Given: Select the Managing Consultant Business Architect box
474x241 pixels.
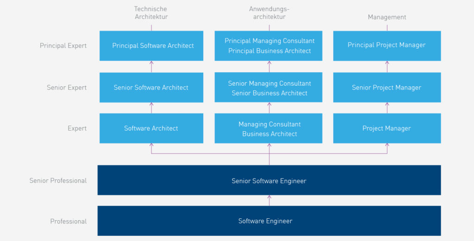Looking at the screenshot, I should coord(269,128).
